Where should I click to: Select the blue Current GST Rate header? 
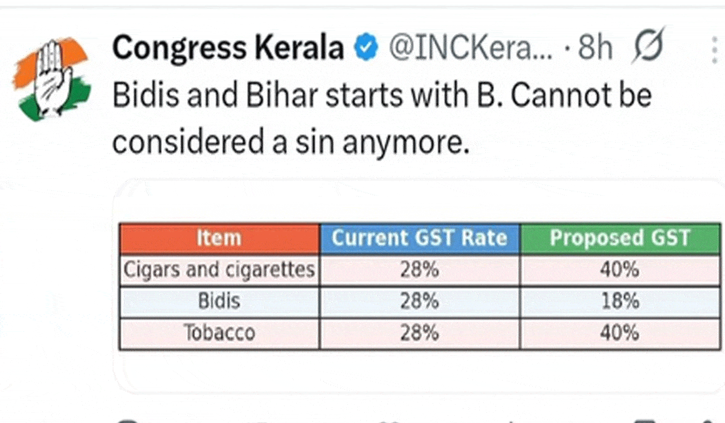419,238
